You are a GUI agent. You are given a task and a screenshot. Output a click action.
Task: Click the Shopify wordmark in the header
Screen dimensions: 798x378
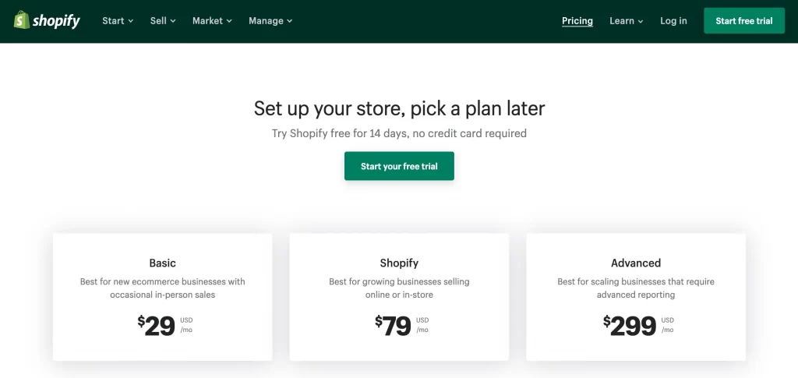pos(57,20)
